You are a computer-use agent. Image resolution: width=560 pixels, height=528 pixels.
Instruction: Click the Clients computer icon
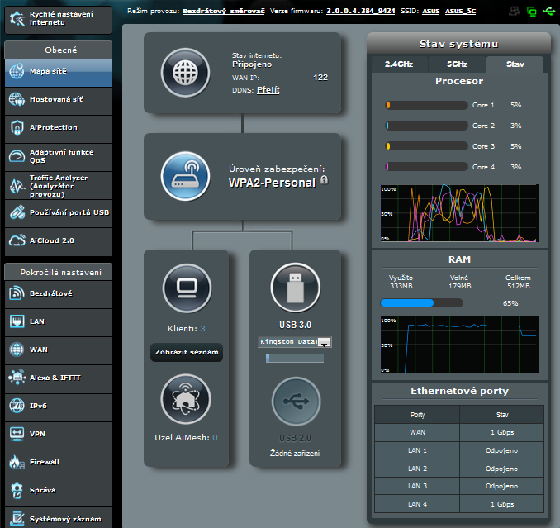(186, 288)
